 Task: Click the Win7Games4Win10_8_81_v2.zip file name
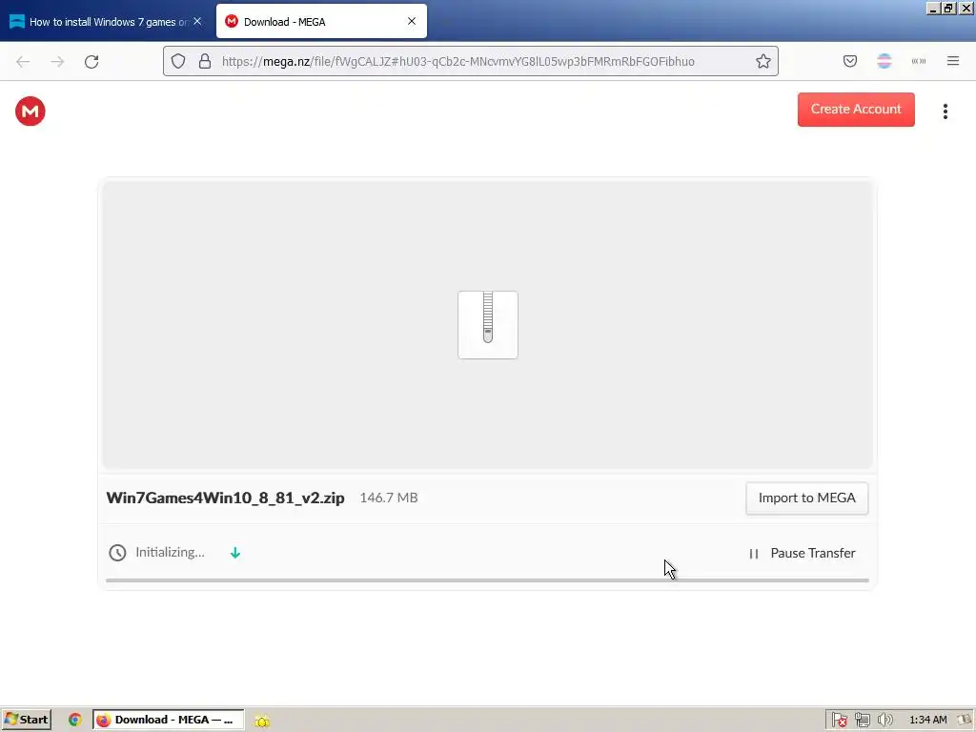(x=225, y=498)
